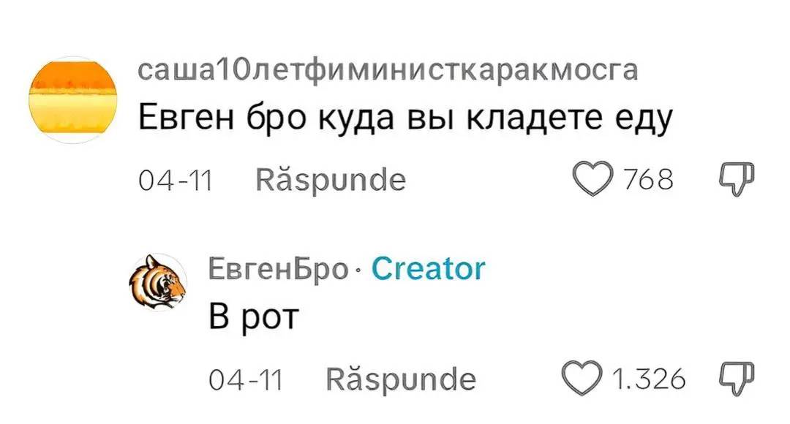Like the comment from саша10летфиминисткаракмосга
Viewport: 790px width, 424px height.
[592, 179]
